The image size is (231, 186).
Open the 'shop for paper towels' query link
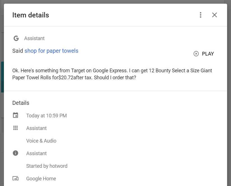(51, 51)
